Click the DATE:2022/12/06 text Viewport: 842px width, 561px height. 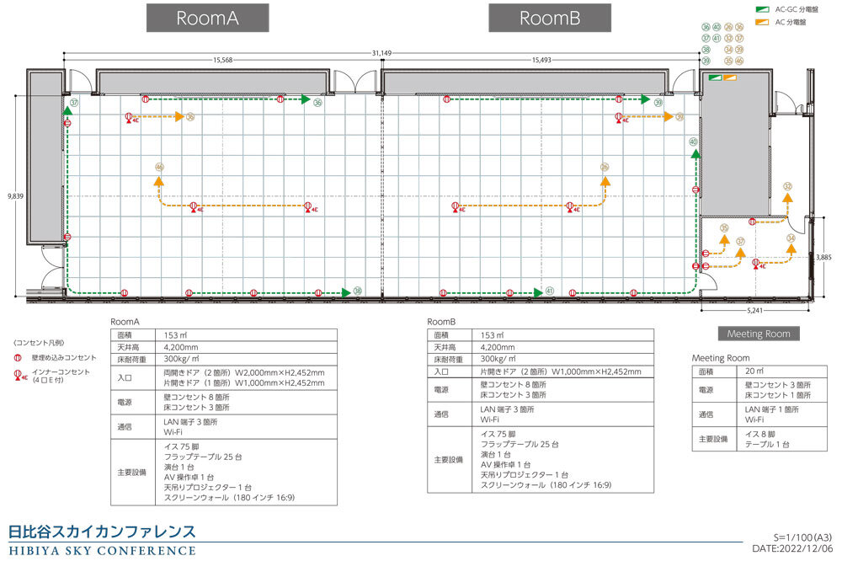[x=792, y=548]
